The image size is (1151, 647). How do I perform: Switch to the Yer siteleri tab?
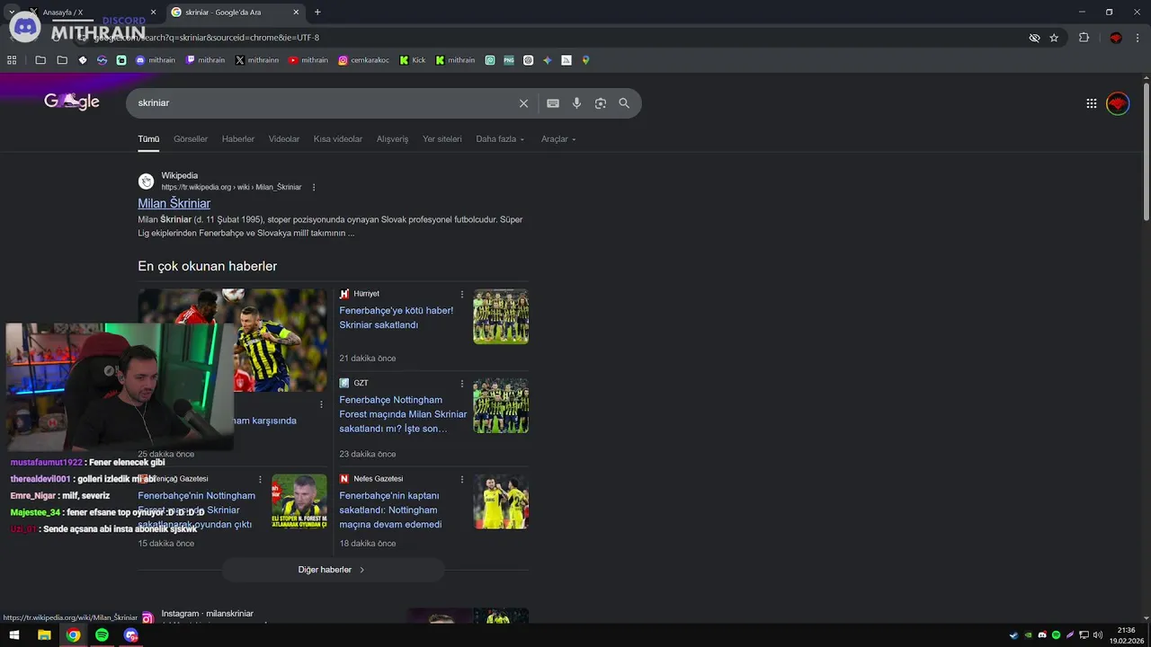click(442, 139)
